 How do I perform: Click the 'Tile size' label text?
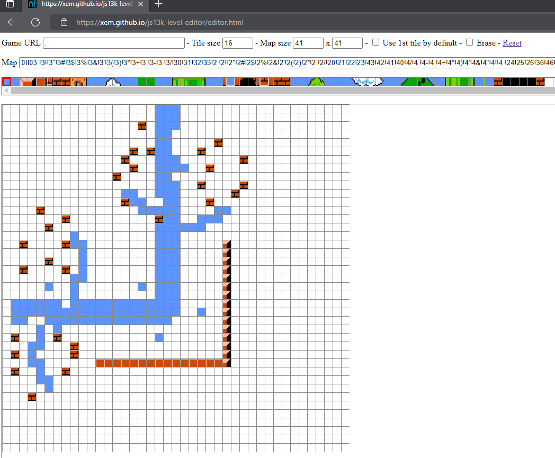[x=206, y=43]
